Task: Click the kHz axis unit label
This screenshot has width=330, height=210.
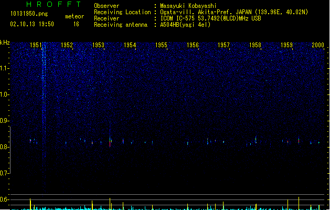Action: click(x=5, y=43)
